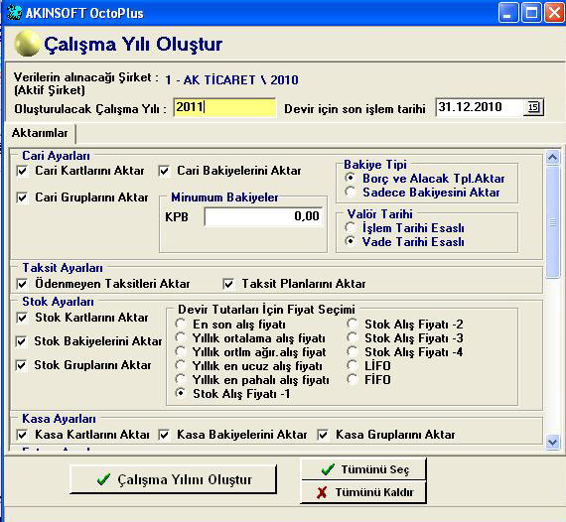The width and height of the screenshot is (566, 522).
Task: Uncheck Cari Gruplarını Aktar
Action: (23, 197)
